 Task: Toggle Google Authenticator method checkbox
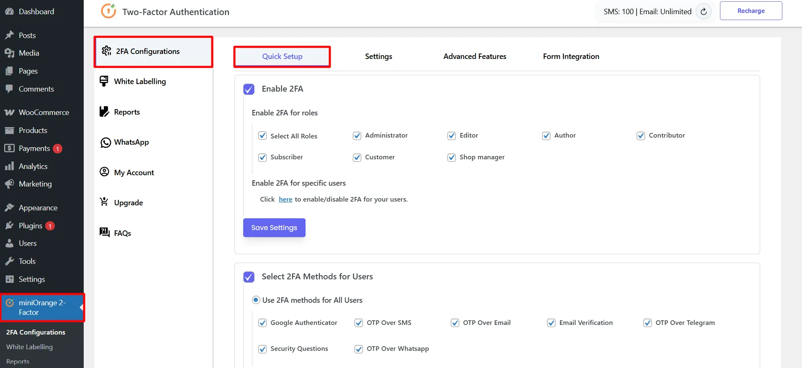[262, 323]
